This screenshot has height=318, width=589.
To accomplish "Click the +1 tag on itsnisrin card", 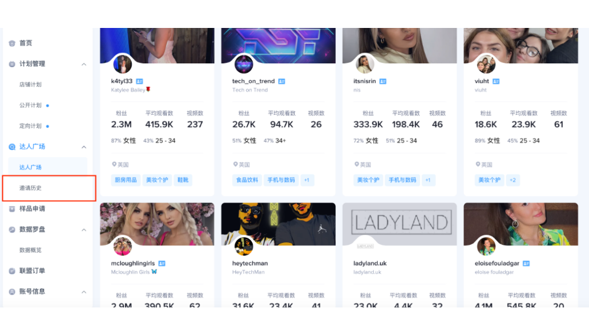I will click(x=429, y=180).
